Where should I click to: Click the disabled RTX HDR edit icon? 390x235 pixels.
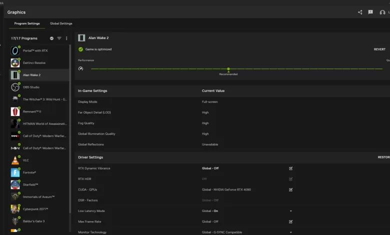[290, 179]
